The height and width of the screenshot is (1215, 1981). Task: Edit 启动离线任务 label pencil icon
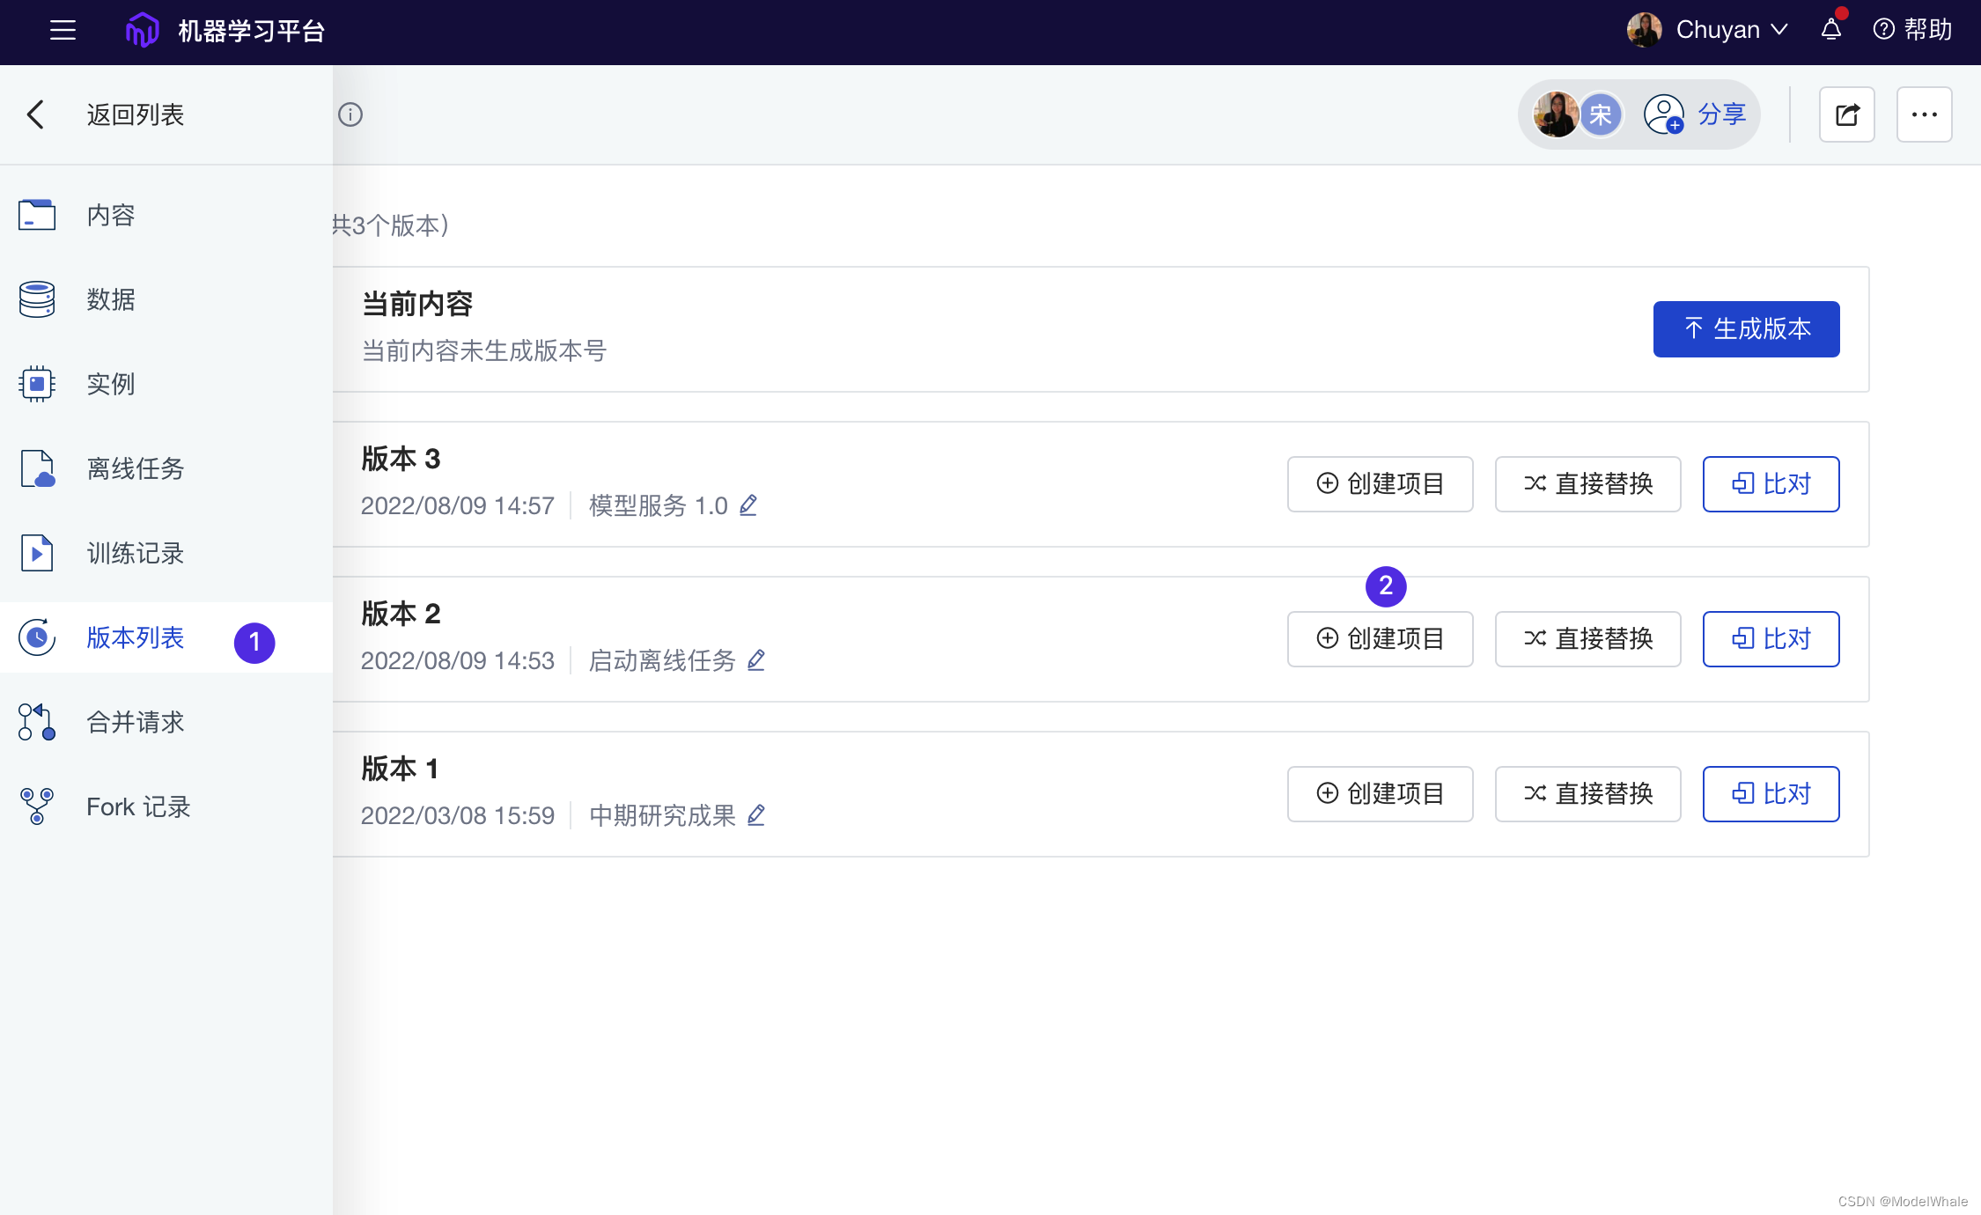[x=756, y=660]
